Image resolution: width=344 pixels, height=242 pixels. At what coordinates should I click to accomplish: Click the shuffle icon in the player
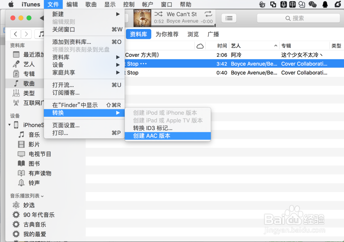tap(158, 14)
